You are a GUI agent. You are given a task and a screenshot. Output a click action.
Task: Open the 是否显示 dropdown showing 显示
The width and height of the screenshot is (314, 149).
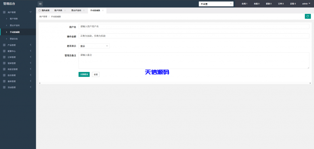[94, 46]
